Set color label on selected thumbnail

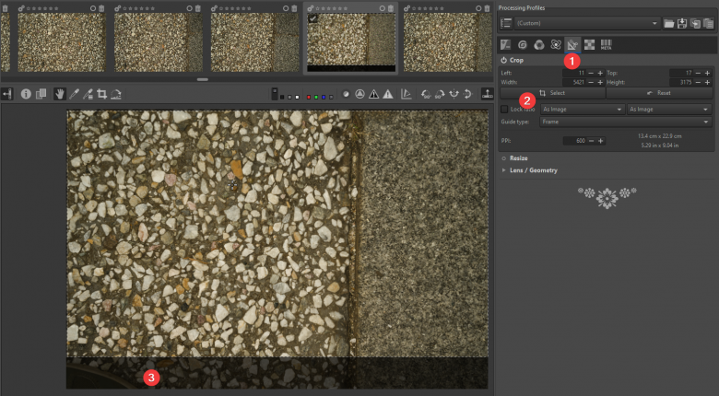pyautogui.click(x=383, y=8)
